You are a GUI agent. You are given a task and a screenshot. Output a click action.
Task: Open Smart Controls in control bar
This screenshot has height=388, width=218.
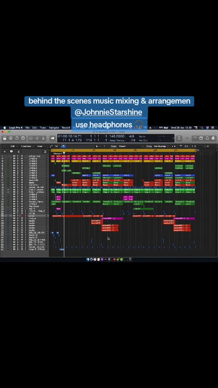[x=31, y=138]
